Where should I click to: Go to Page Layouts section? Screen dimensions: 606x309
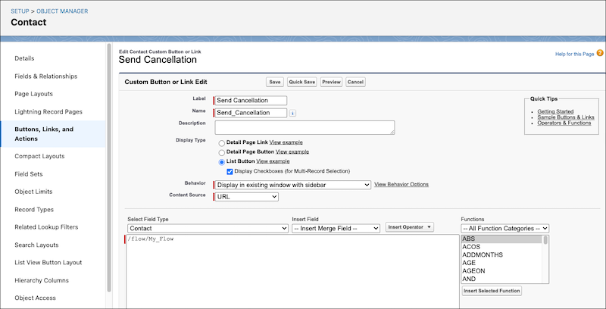(x=34, y=94)
